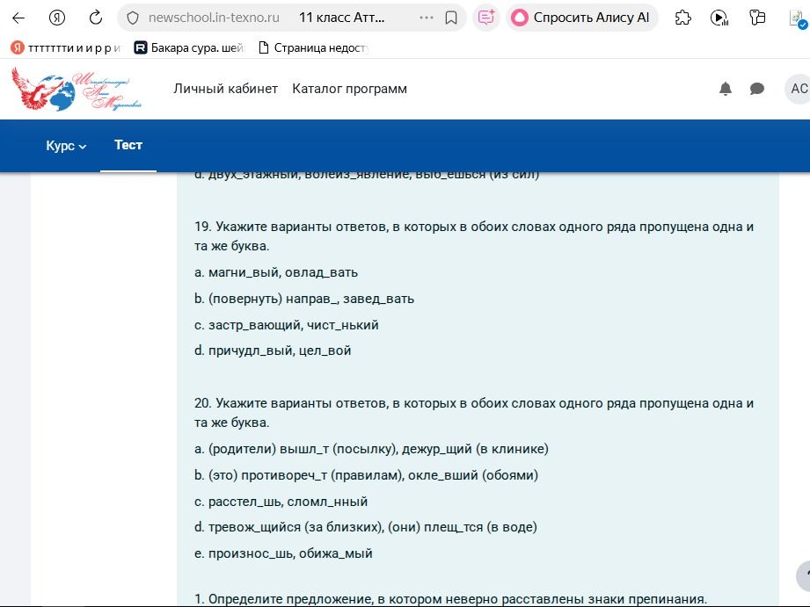Click the newschool.in-texno.ru address field

click(x=214, y=18)
